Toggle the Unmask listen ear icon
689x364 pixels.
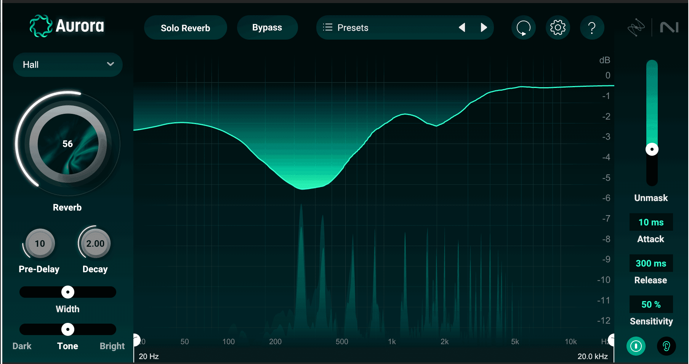coord(666,346)
